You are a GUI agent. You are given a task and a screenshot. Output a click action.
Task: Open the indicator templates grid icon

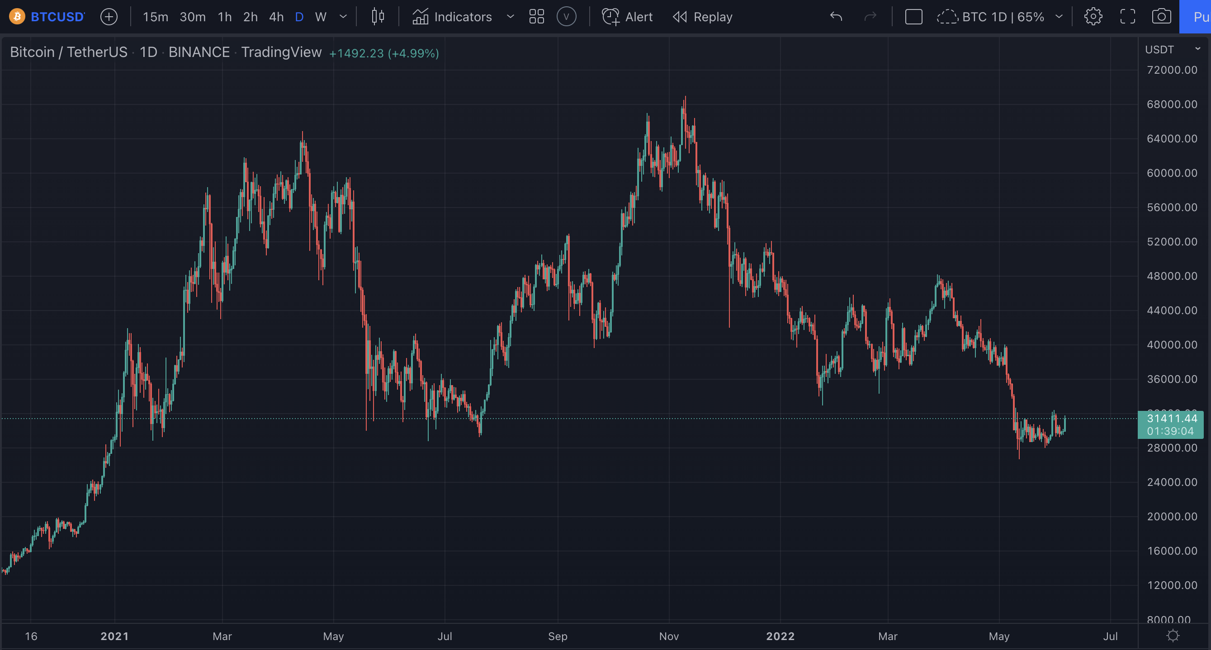[536, 17]
